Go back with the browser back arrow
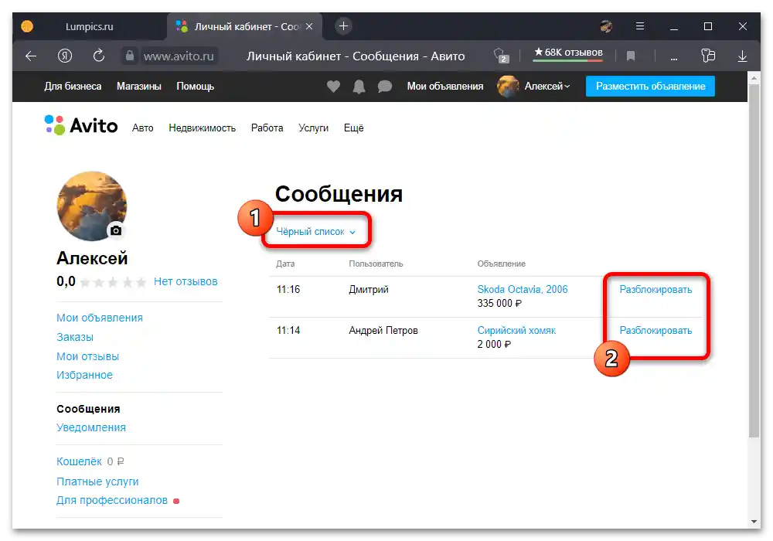Screen dimensions: 773x541 (x=31, y=56)
